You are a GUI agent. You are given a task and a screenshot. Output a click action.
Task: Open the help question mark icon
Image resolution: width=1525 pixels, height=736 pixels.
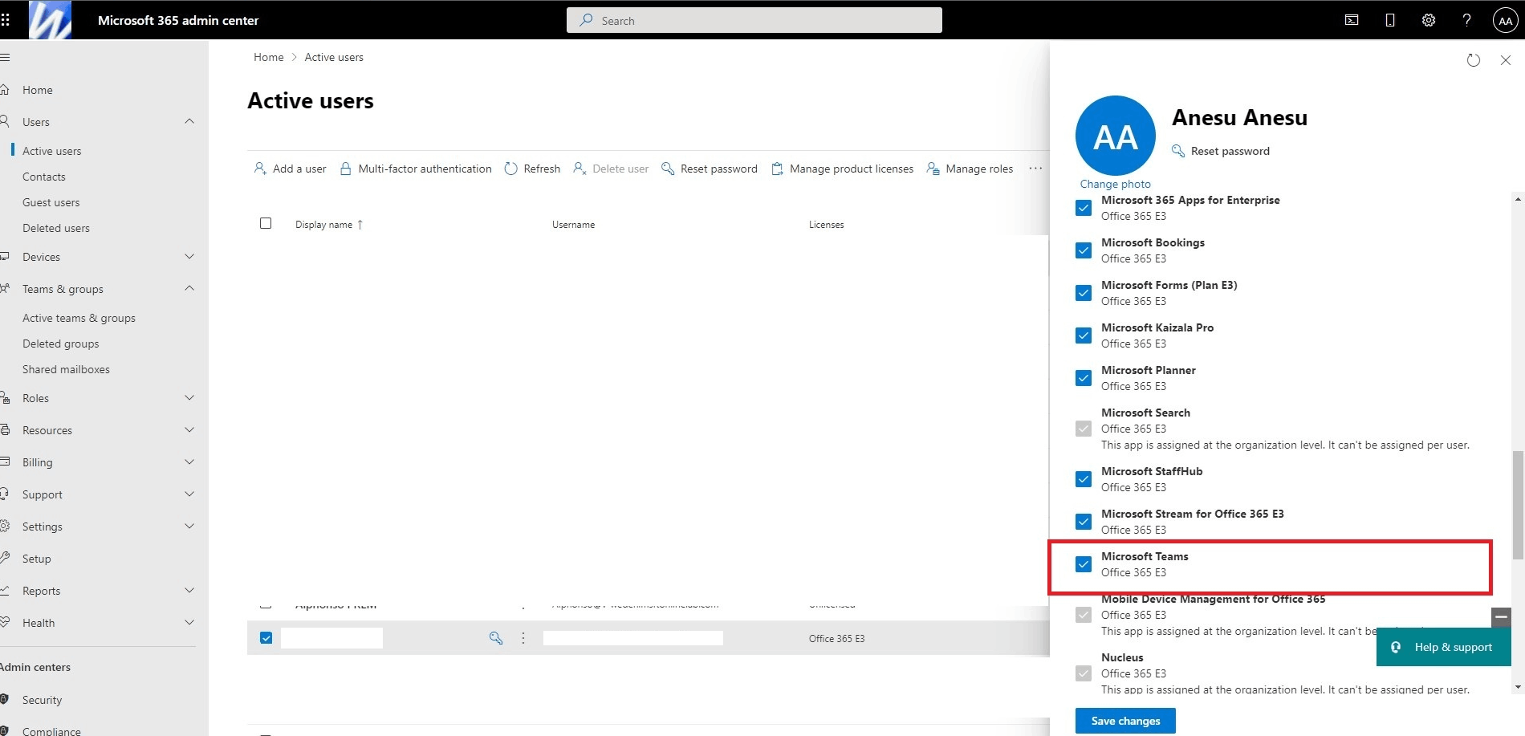(x=1466, y=20)
